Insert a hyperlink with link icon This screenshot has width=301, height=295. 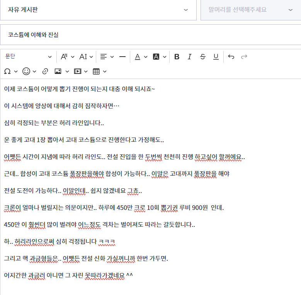(45, 71)
